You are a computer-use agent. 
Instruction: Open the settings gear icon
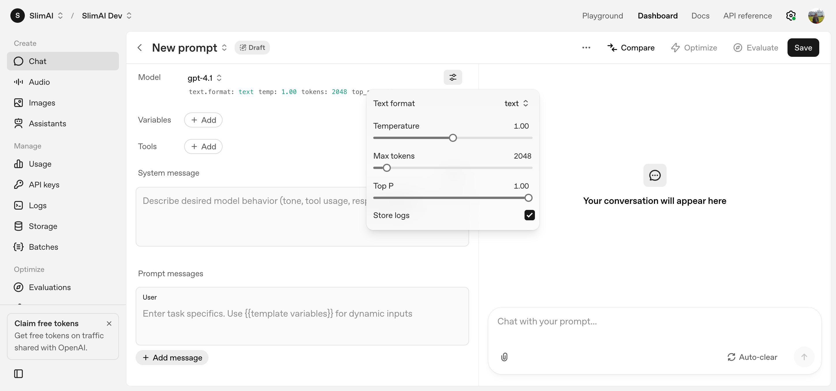[791, 16]
